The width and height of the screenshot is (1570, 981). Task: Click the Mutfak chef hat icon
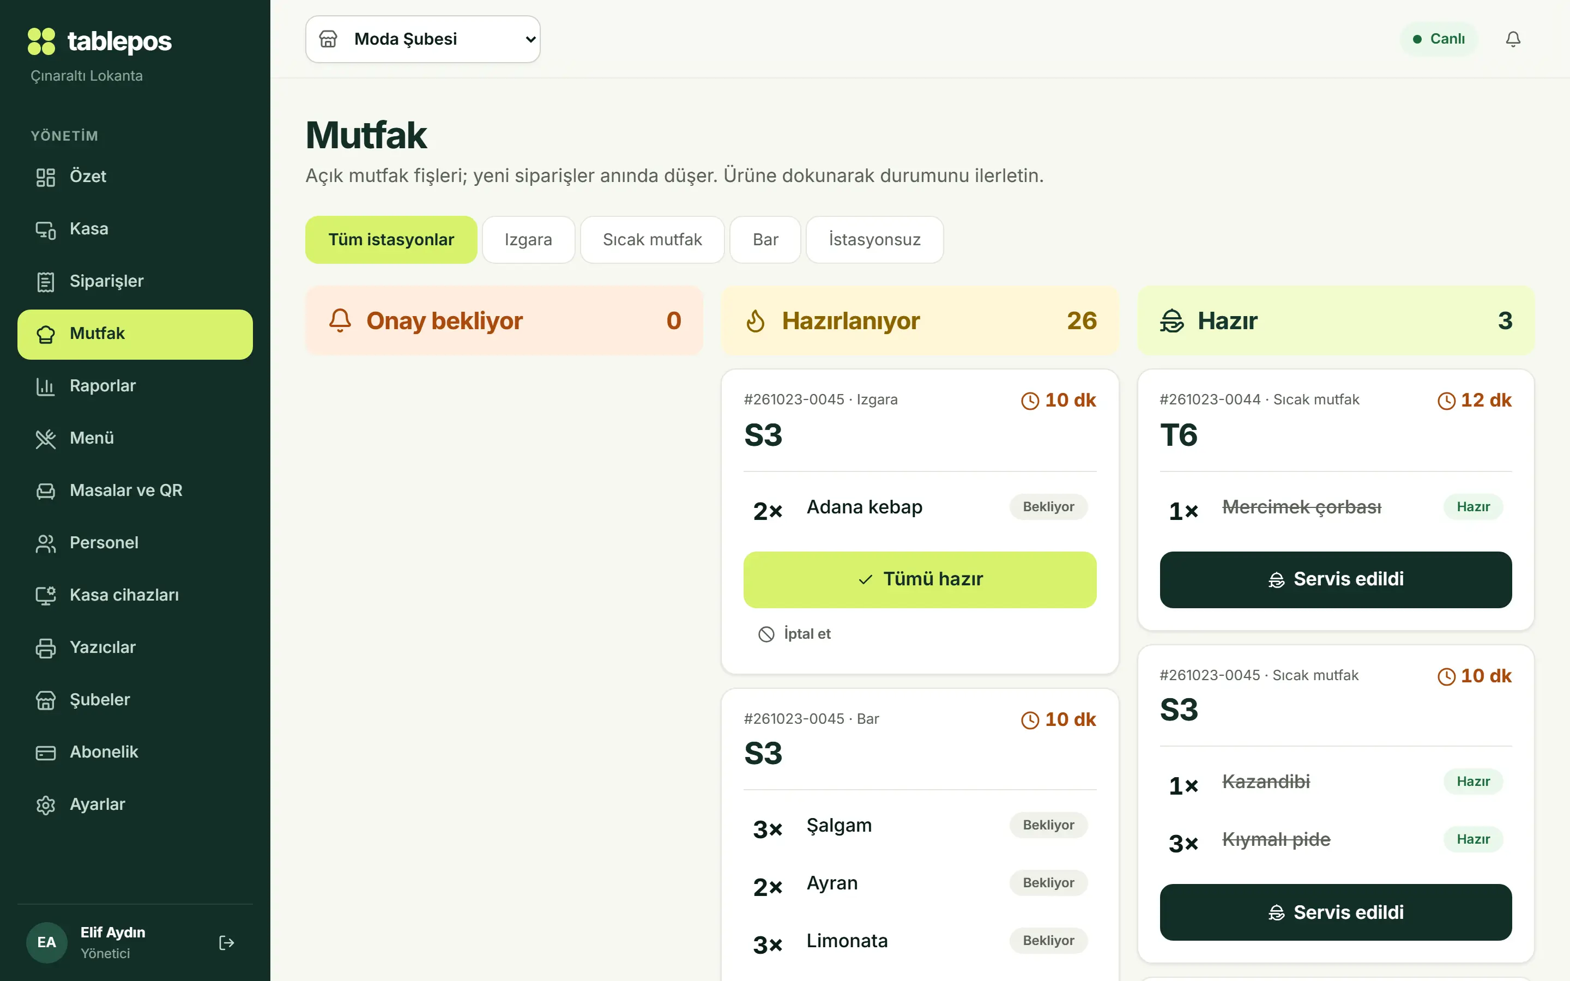45,334
